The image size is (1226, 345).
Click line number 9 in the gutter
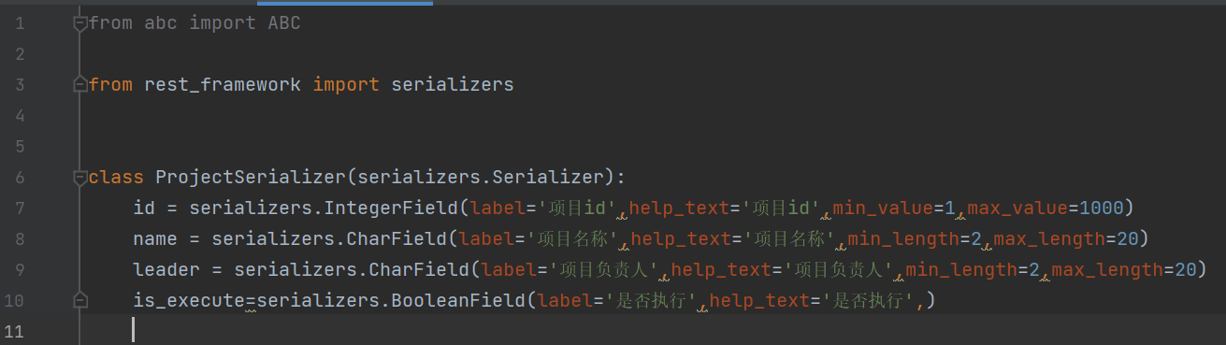point(21,269)
